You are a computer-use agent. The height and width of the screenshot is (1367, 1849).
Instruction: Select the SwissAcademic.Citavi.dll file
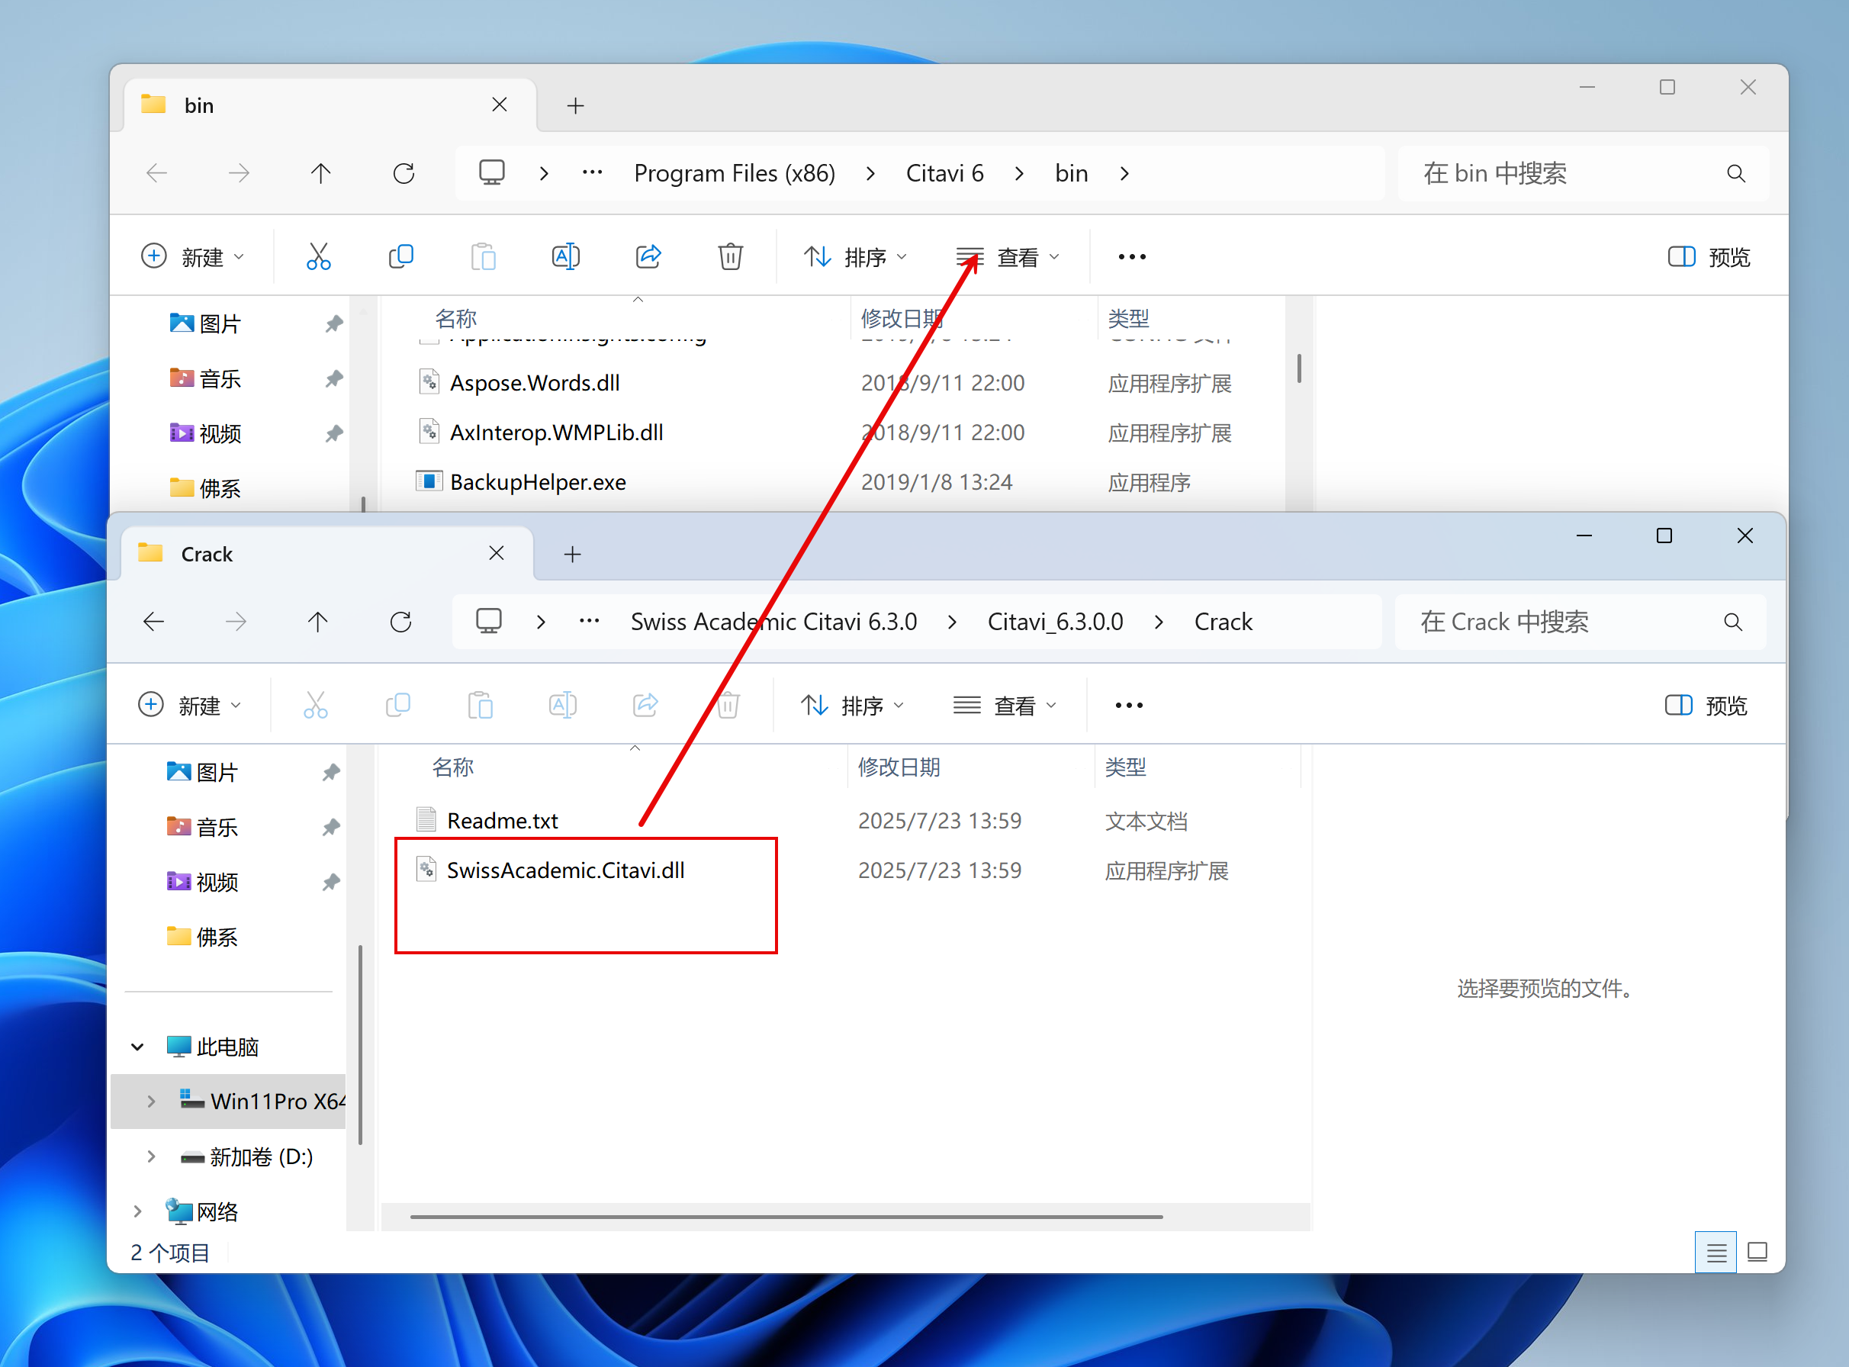(566, 870)
